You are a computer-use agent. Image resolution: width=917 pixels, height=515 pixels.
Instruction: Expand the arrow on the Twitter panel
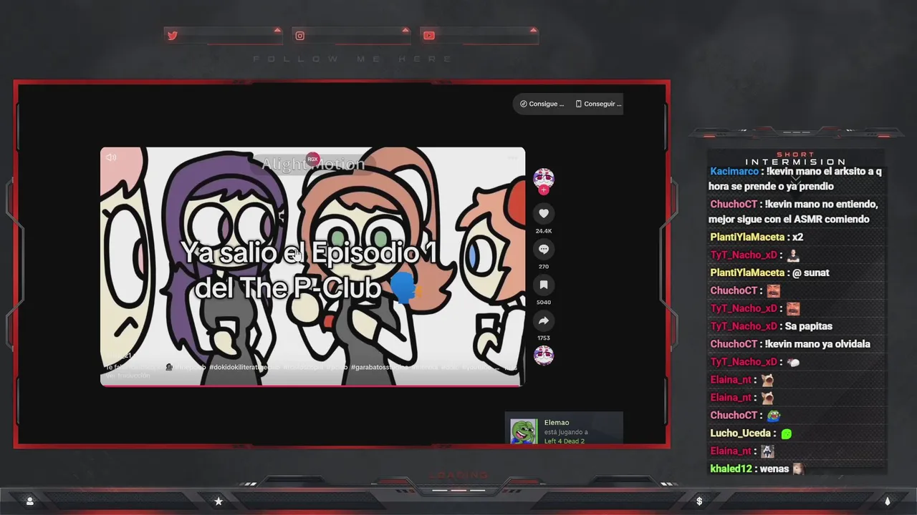[x=277, y=30]
